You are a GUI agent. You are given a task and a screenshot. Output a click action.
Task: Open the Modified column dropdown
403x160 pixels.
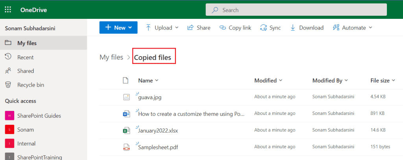coord(268,81)
